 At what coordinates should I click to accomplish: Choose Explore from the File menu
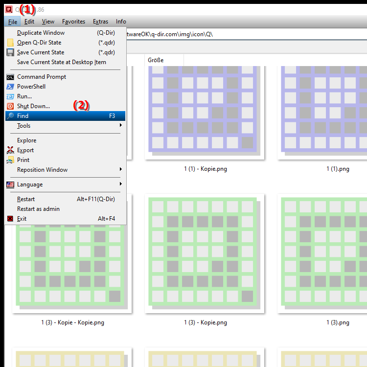click(x=65, y=140)
